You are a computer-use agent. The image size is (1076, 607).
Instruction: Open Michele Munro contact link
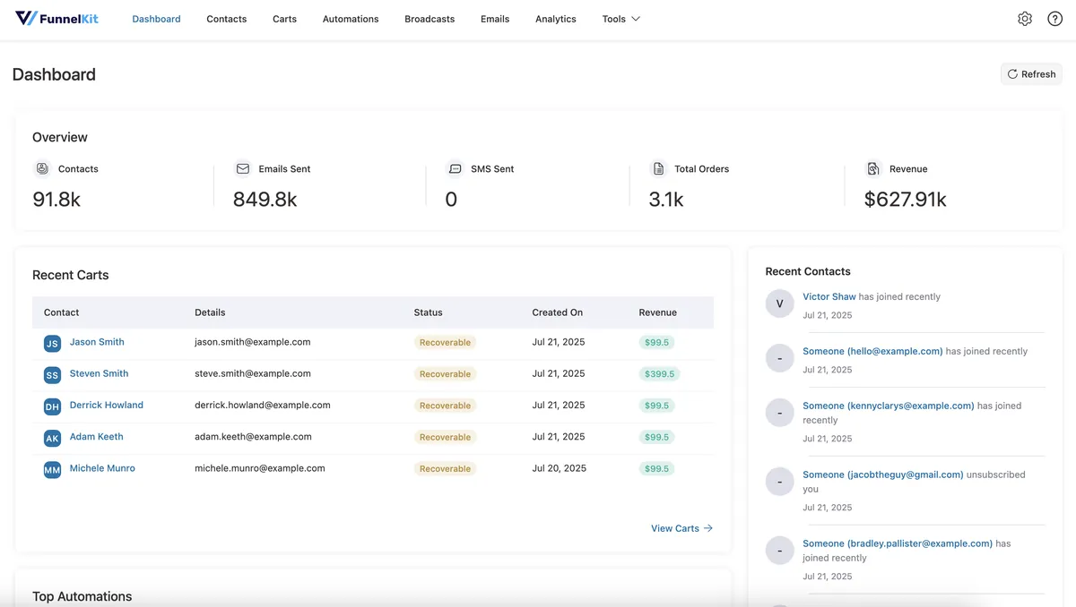(x=102, y=468)
